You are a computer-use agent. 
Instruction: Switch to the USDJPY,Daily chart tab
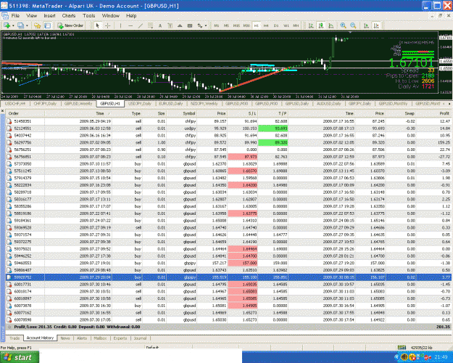140,103
